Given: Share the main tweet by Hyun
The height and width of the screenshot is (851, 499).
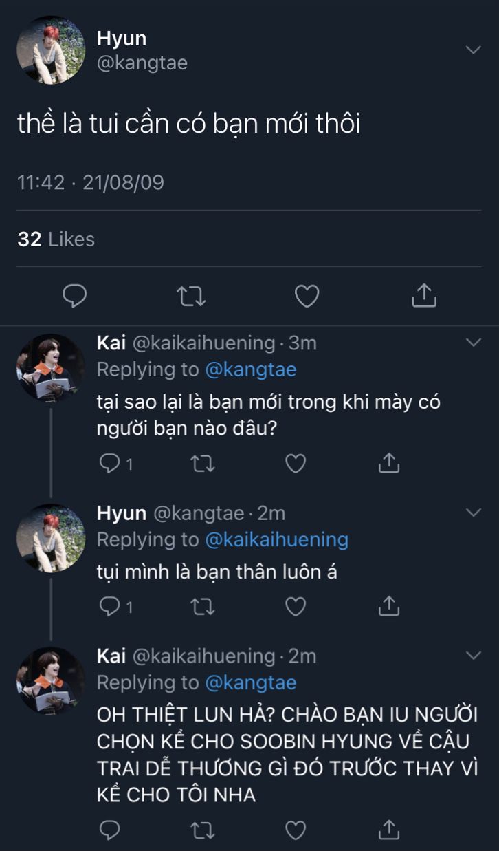Looking at the screenshot, I should 424,296.
